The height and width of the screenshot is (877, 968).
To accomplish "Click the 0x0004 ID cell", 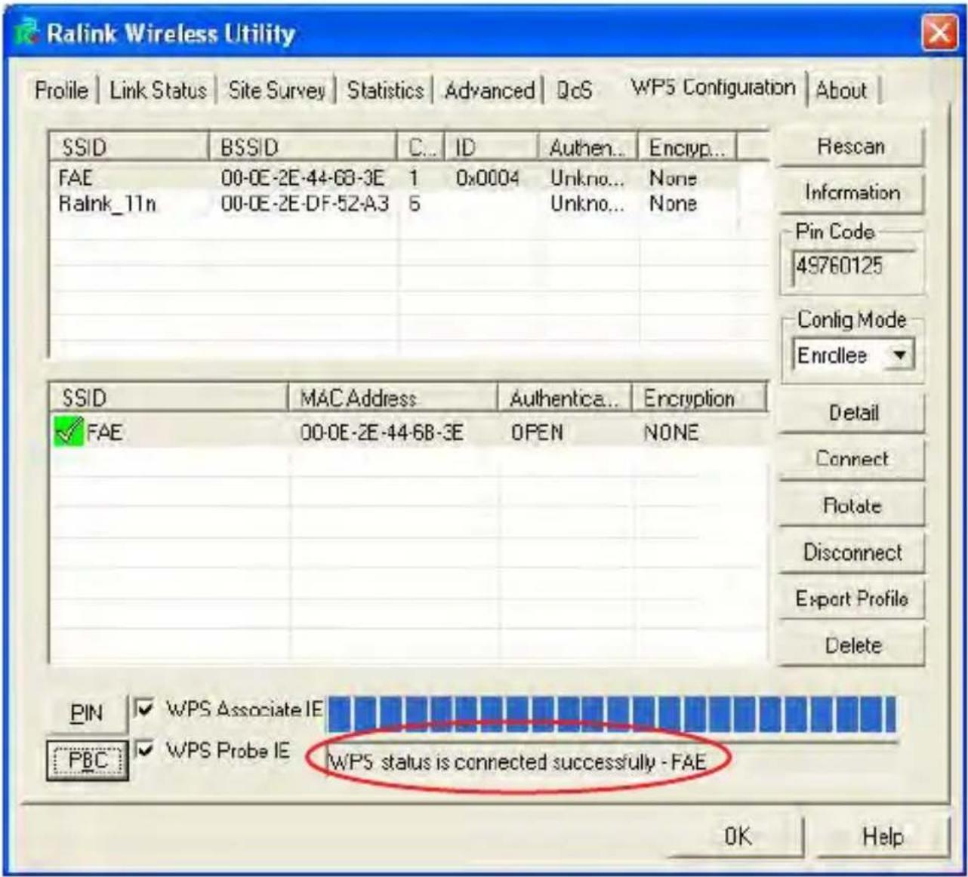I will click(487, 178).
